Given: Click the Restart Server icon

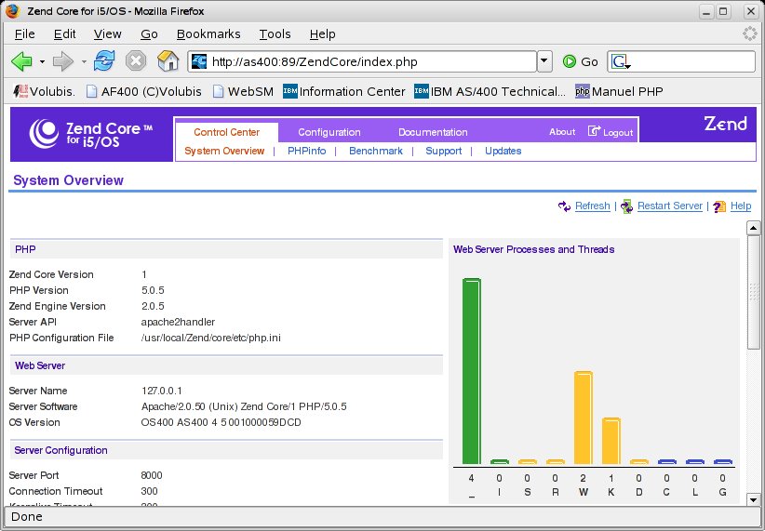Looking at the screenshot, I should click(627, 206).
